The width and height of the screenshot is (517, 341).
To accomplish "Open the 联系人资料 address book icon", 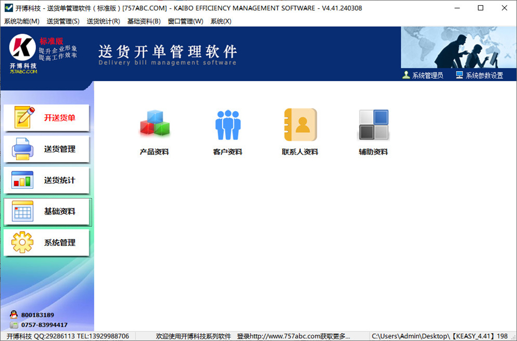I will [x=300, y=125].
